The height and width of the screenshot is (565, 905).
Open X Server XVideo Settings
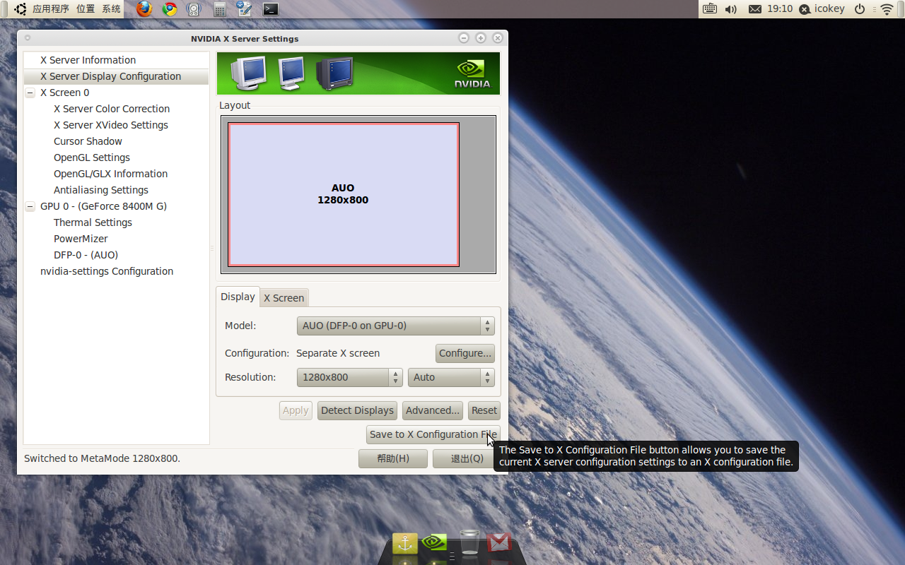click(x=111, y=125)
